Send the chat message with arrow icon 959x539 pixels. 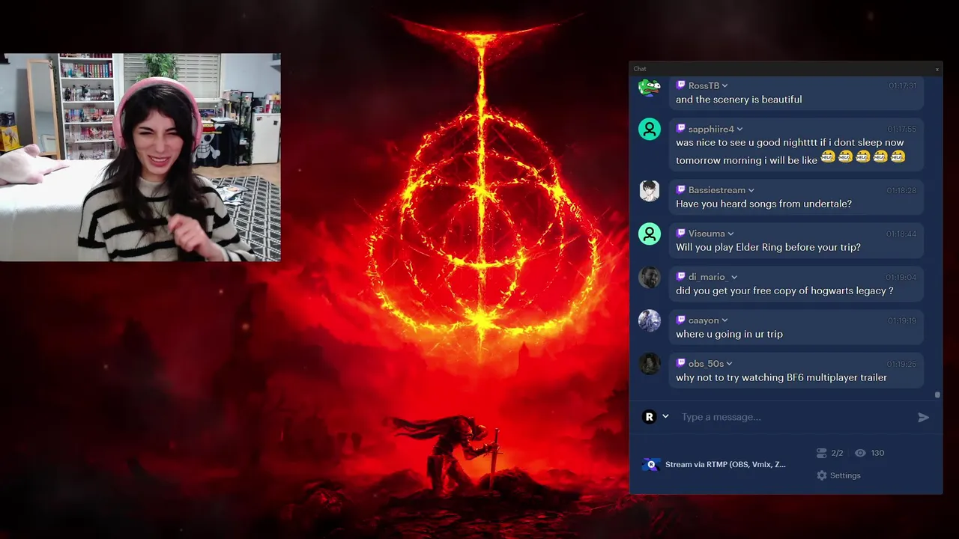[924, 418]
